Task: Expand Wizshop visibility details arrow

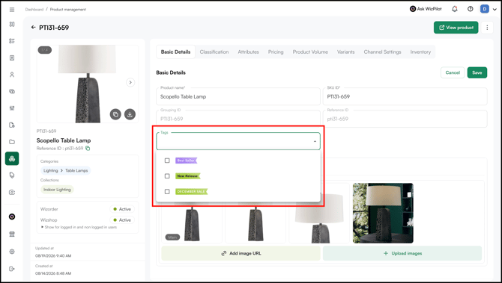Action: click(x=42, y=227)
